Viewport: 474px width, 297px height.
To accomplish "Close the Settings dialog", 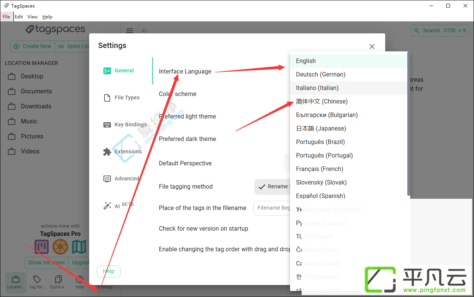I will [x=372, y=46].
